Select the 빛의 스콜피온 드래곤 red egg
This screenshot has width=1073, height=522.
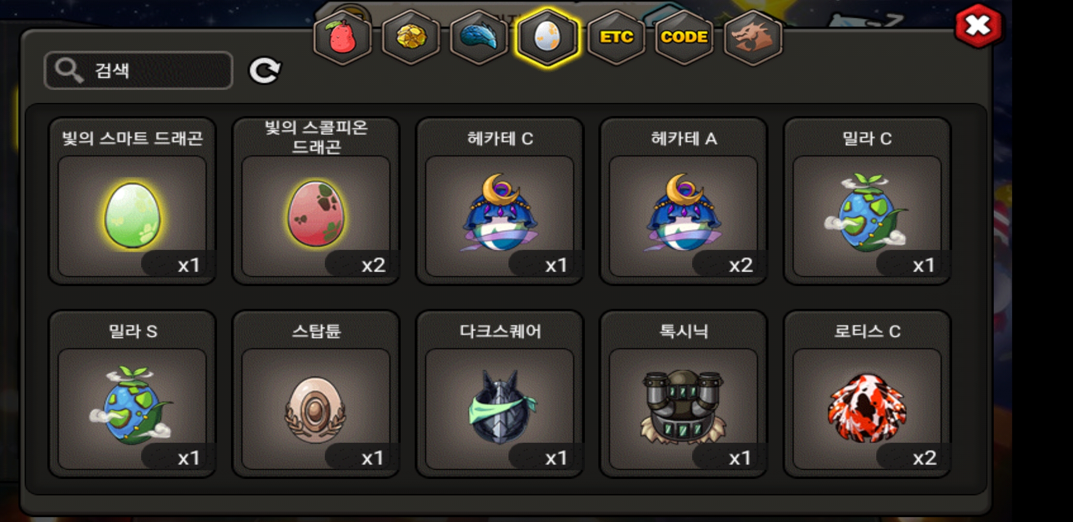pyautogui.click(x=316, y=201)
